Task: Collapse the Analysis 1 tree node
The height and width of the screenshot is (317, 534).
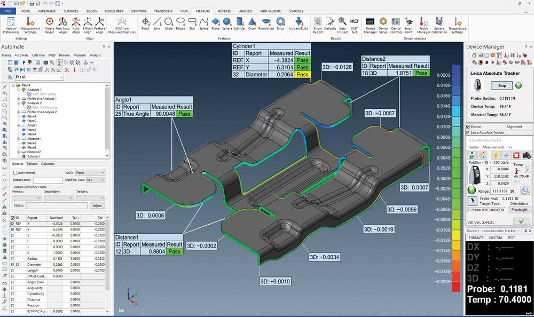Action: click(19, 89)
